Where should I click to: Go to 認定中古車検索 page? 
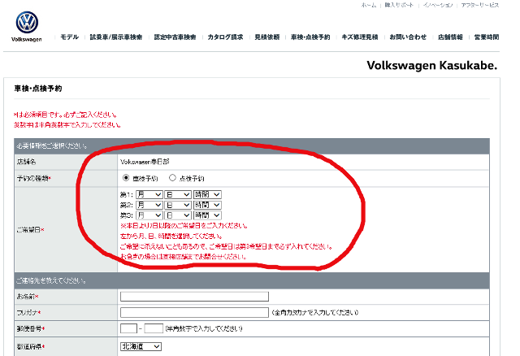point(175,37)
